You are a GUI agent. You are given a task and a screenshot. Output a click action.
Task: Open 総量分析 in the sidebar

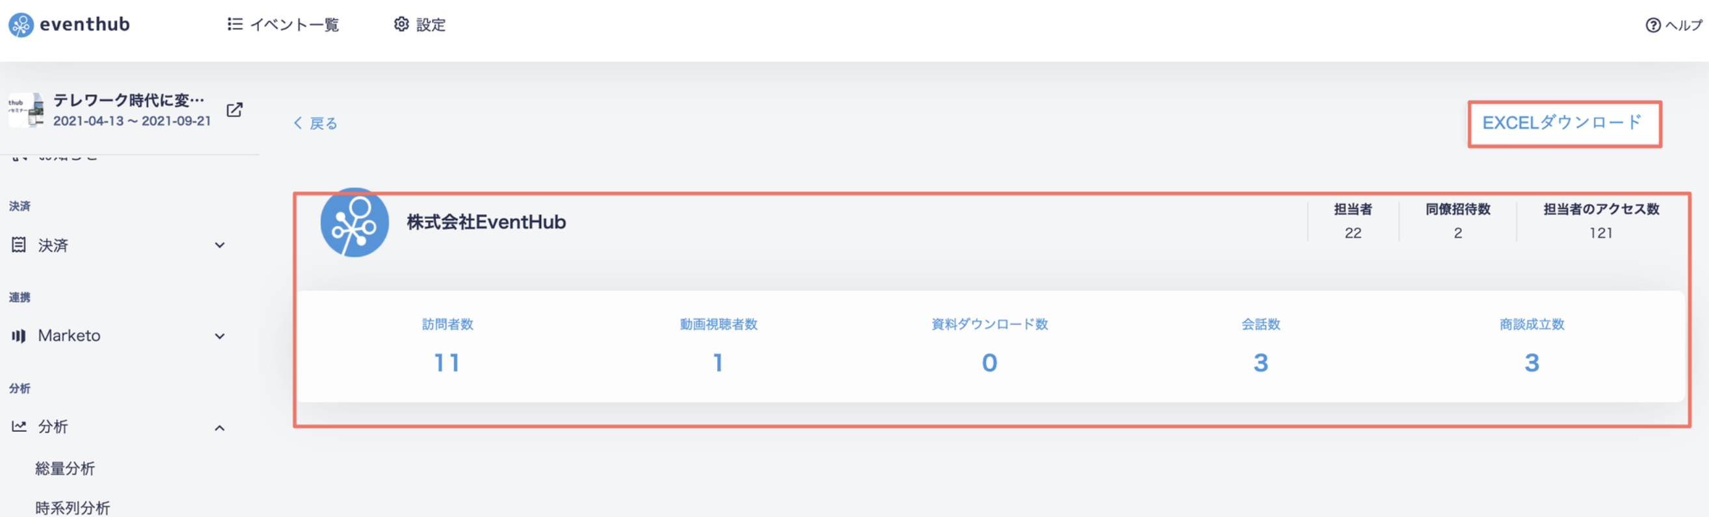tap(65, 469)
